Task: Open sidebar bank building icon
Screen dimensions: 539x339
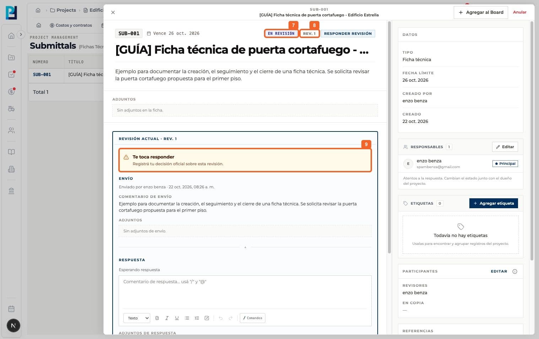Action: [x=11, y=191]
